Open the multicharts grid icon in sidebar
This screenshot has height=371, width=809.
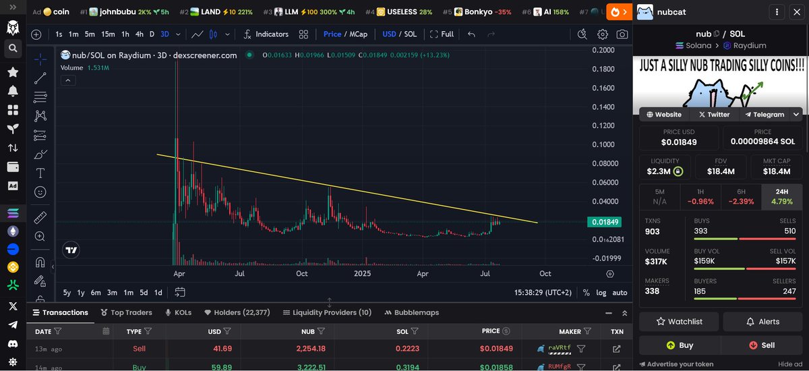click(12, 109)
